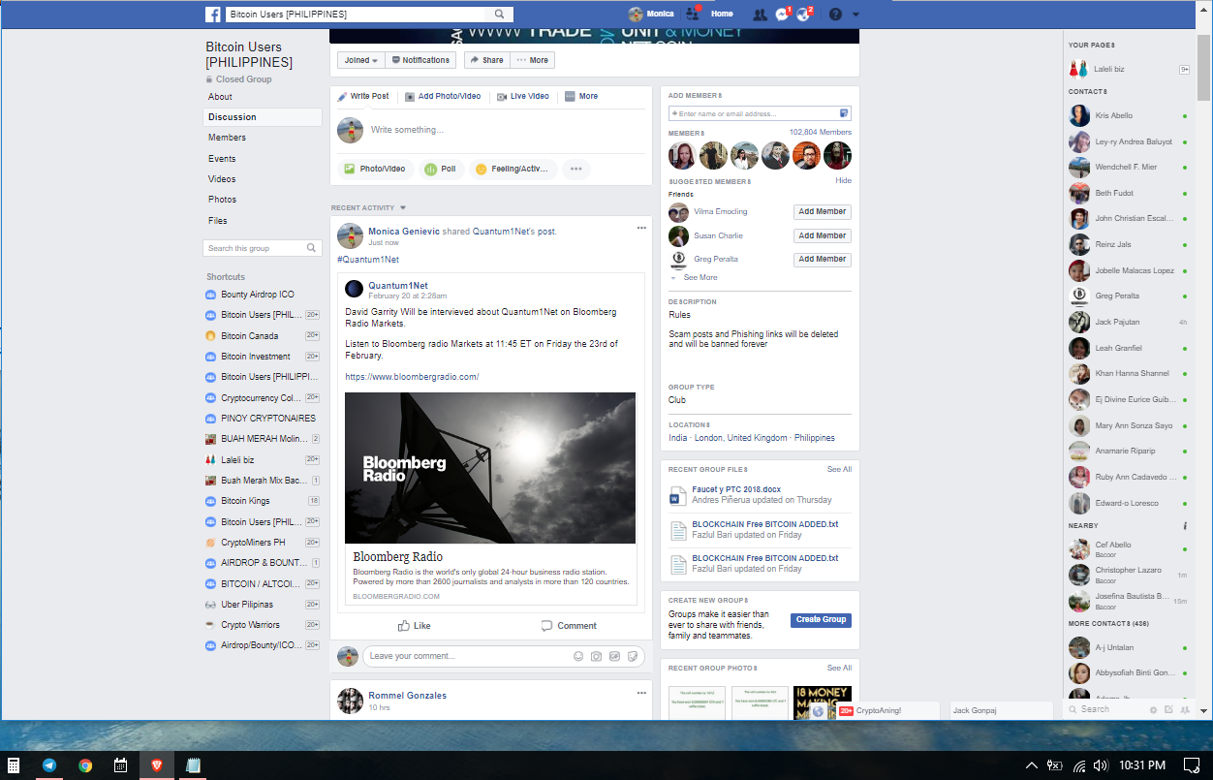
Task: Open the options menu on Rommel Gonzales's post
Action: pyautogui.click(x=641, y=694)
